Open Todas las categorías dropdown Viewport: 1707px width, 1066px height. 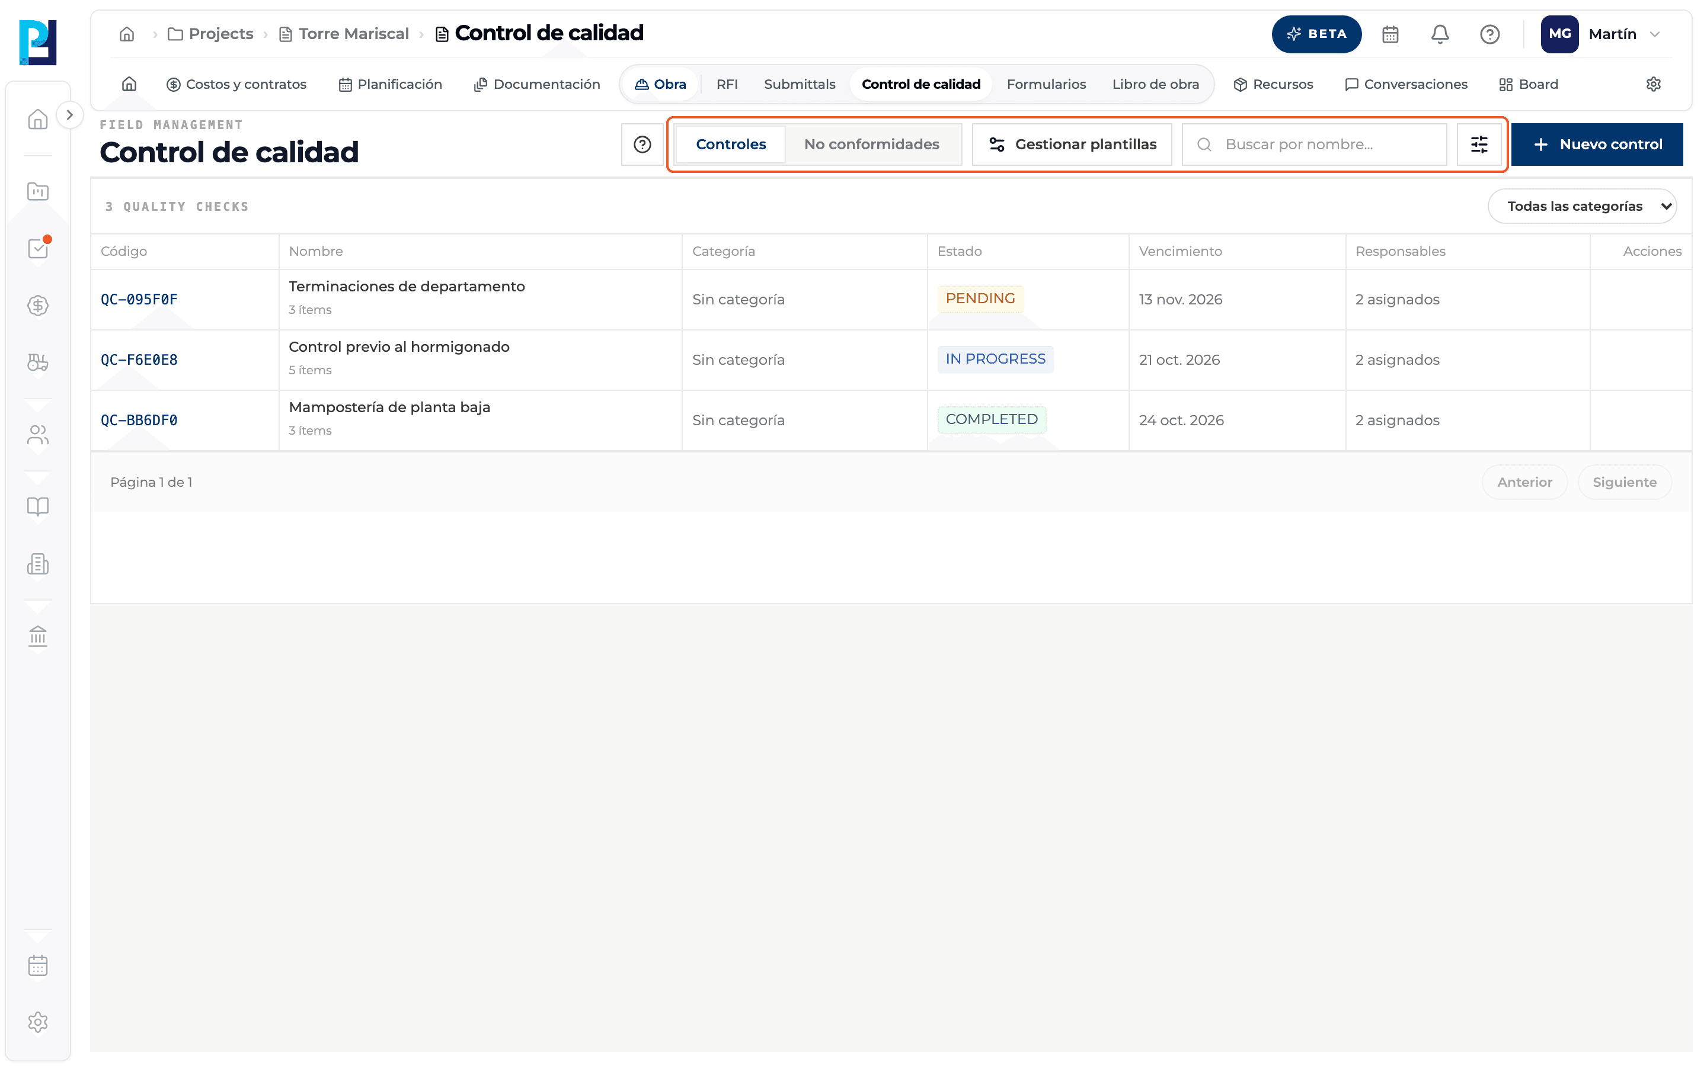[1582, 206]
